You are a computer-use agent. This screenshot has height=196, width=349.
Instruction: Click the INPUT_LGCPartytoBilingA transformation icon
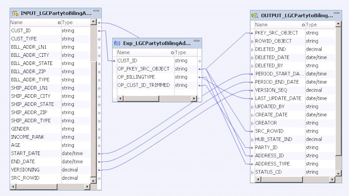pos(15,14)
